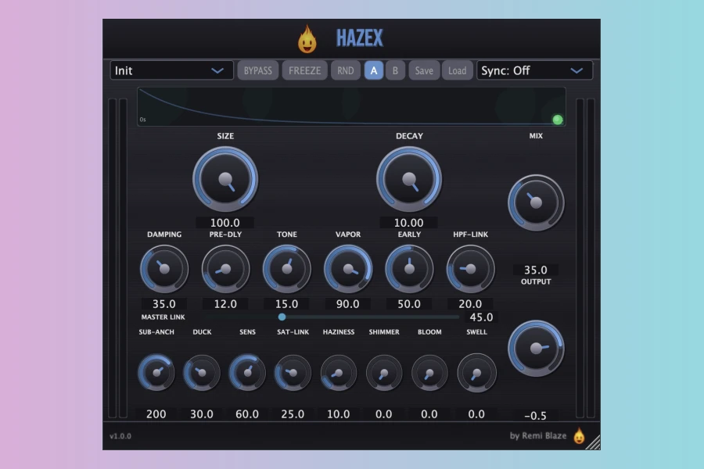Click the Early value 50.0
The width and height of the screenshot is (704, 469).
[409, 304]
